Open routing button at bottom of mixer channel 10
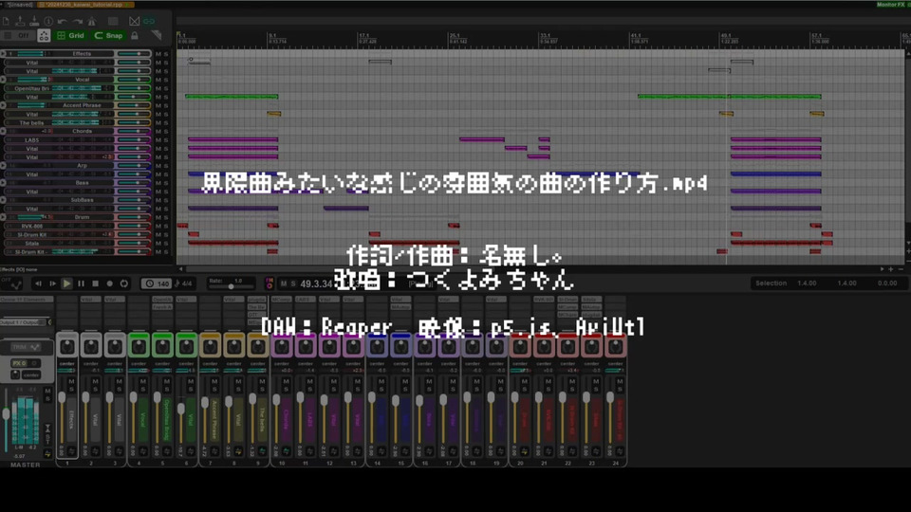 (286, 451)
